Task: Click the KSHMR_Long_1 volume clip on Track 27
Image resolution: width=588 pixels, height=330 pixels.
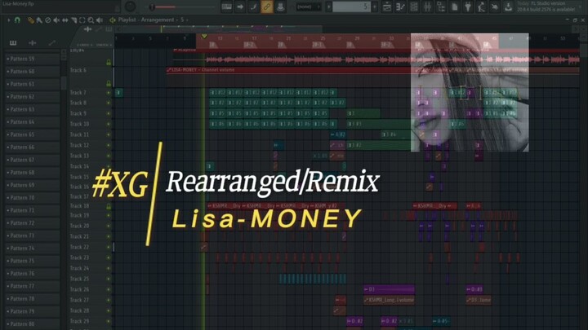Action: (389, 300)
